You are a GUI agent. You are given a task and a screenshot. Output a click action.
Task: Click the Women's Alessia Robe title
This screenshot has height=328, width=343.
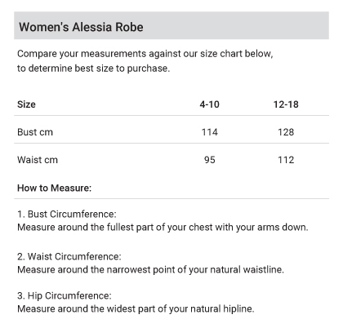click(x=81, y=27)
